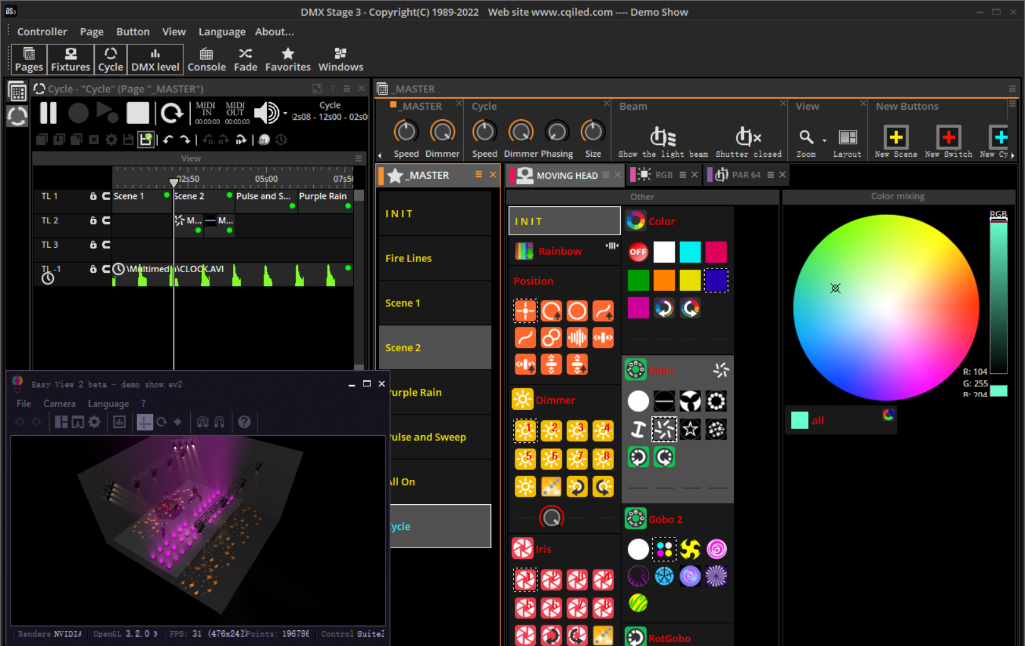The image size is (1025, 646).
Task: Click the loop playback icon in the Cycle editor
Action: coord(171,114)
